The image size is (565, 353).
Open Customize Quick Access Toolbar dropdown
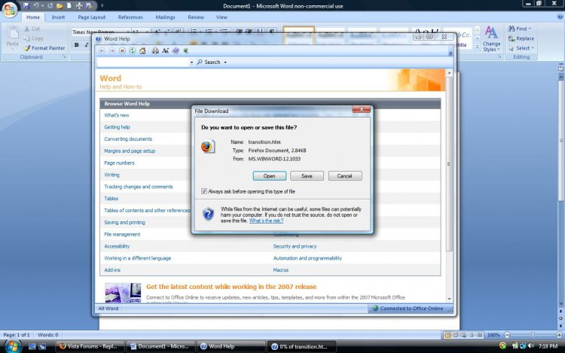pos(102,6)
